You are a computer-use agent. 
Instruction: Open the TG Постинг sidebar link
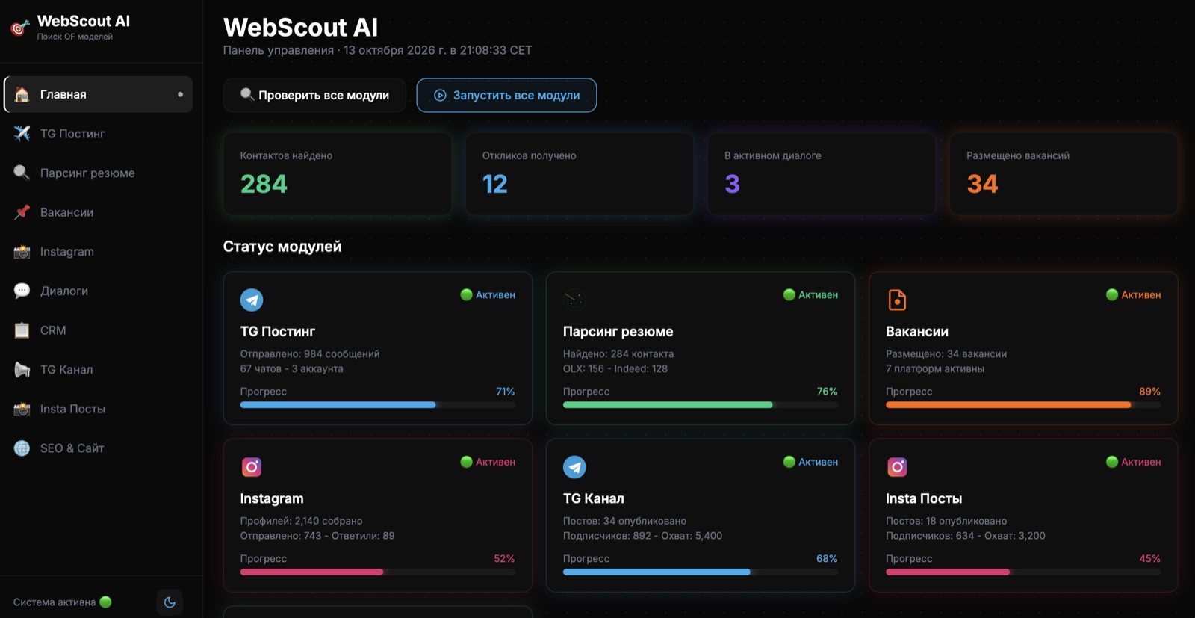point(99,133)
